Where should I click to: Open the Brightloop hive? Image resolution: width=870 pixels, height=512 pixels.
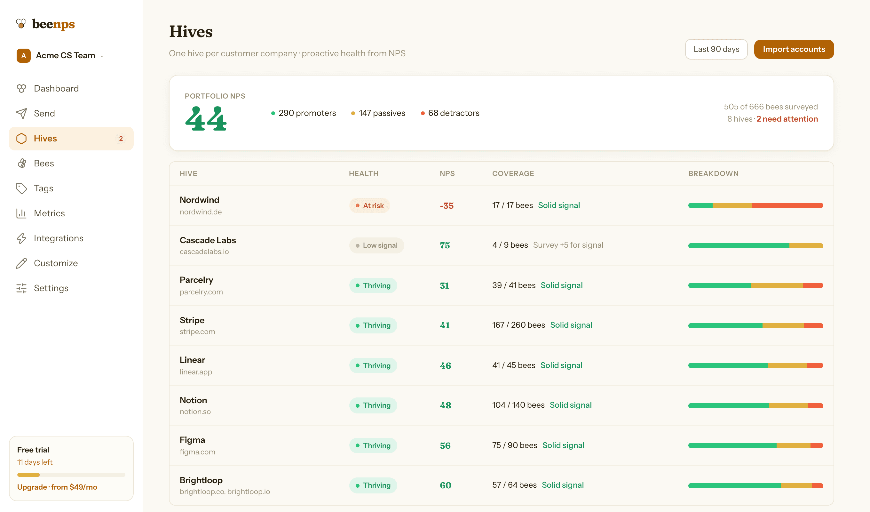501,485
